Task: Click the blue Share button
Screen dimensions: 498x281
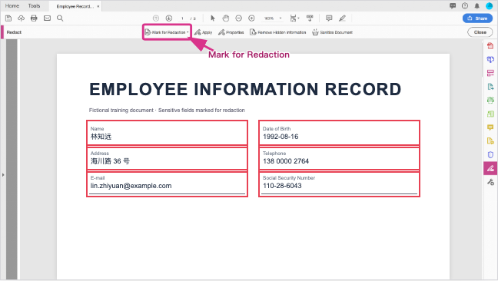Action: click(x=477, y=18)
